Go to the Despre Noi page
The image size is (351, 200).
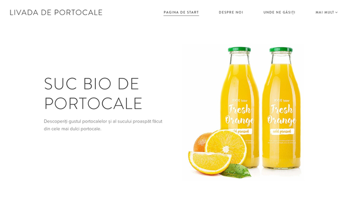(231, 12)
